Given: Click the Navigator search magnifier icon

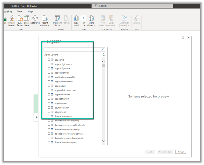Looking at the screenshot, I should click(103, 50).
